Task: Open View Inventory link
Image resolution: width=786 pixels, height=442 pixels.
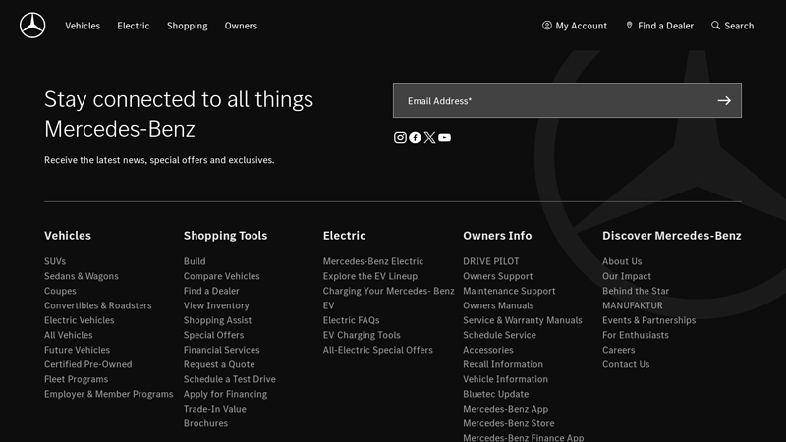Action: point(216,305)
